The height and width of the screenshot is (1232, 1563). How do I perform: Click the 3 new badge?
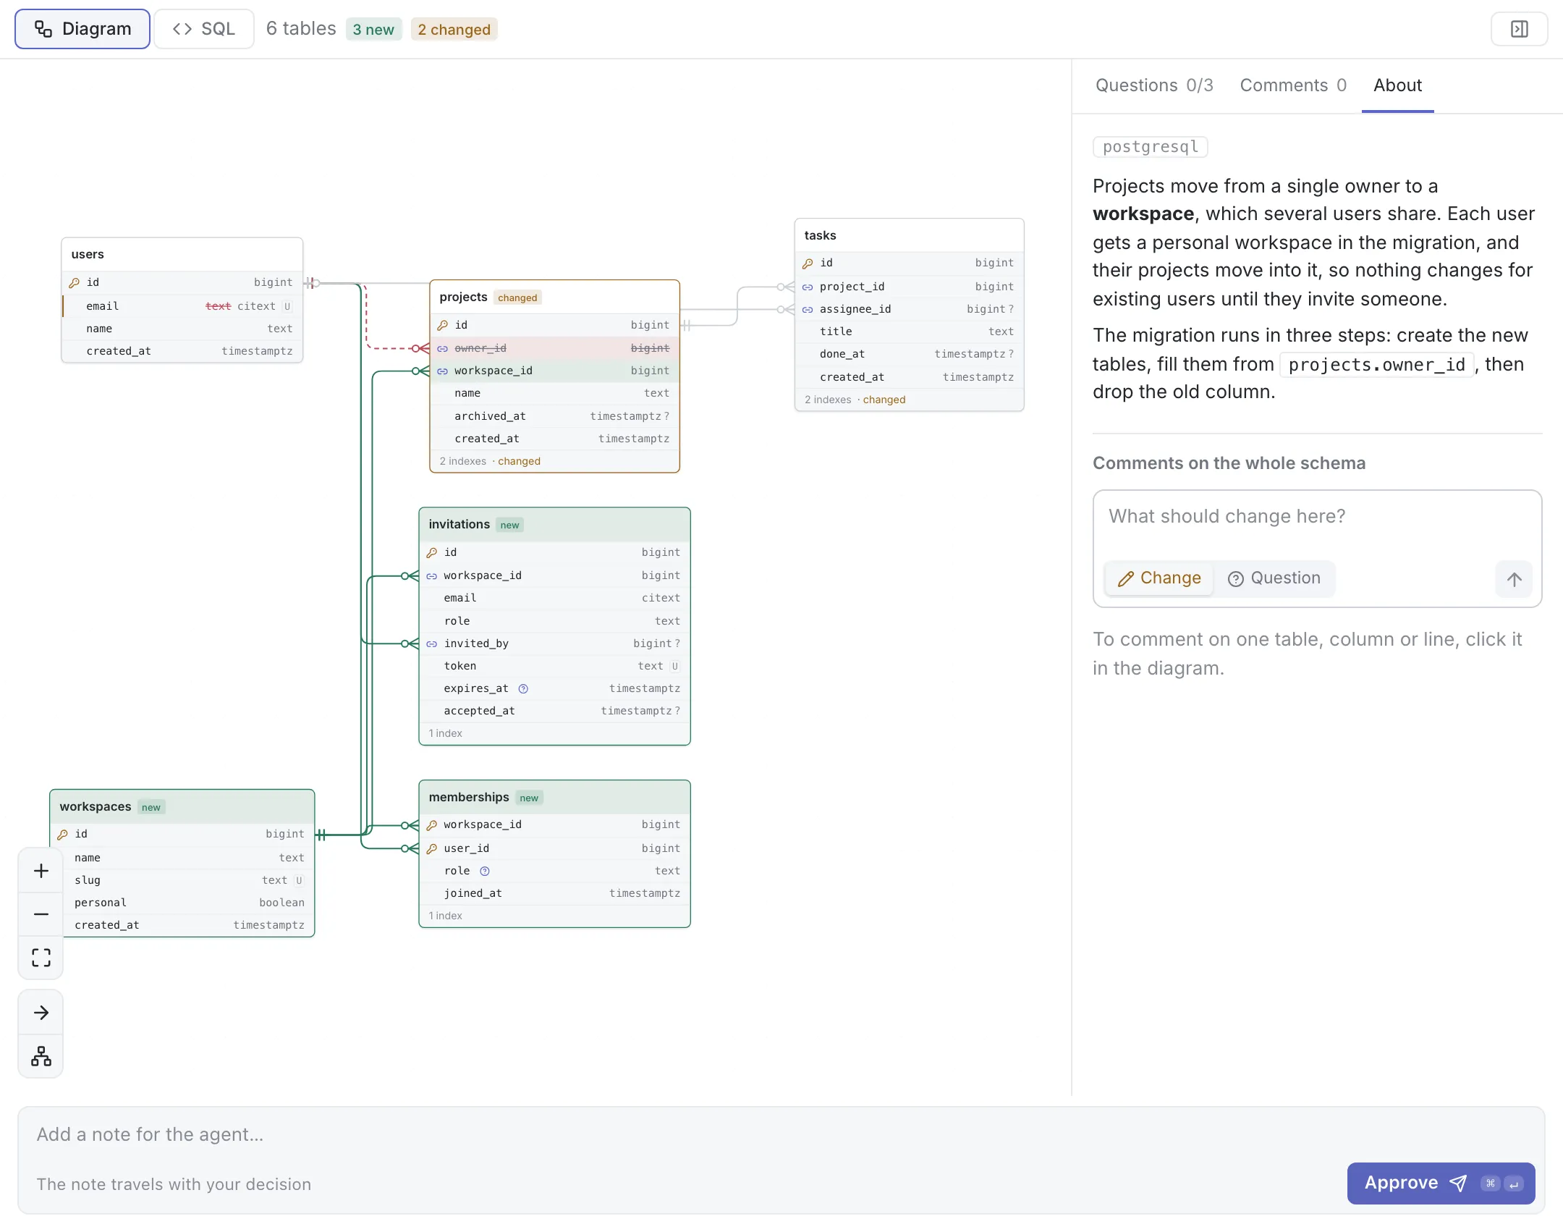373,30
